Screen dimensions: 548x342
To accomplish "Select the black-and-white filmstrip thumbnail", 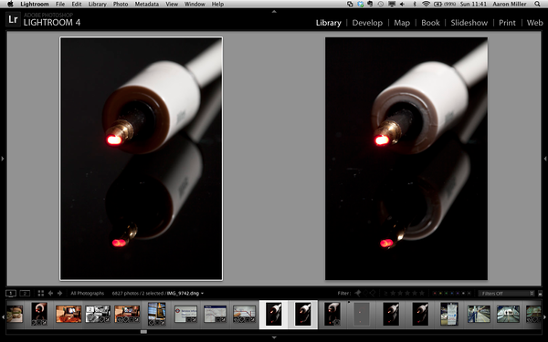I will pos(98,314).
